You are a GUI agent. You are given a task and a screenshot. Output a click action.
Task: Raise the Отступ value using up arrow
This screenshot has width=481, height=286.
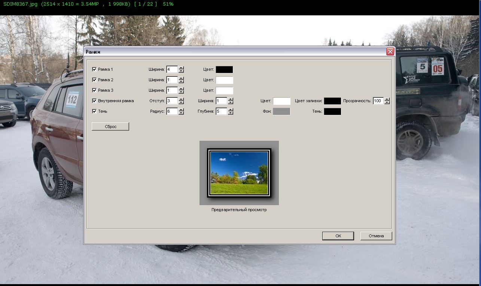(181, 99)
